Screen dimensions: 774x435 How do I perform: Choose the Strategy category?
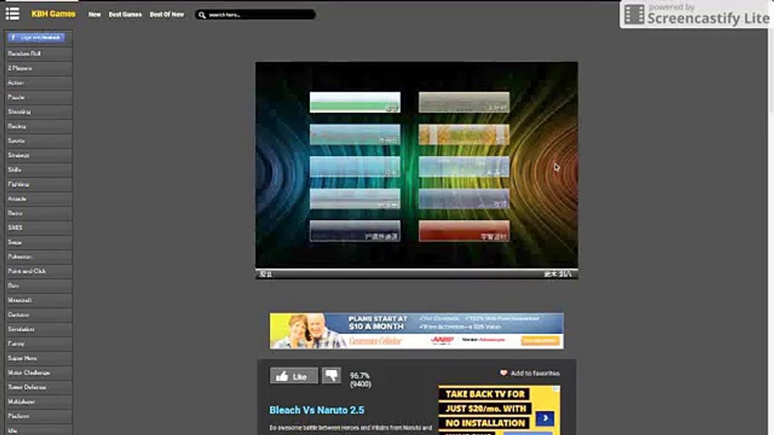(x=38, y=155)
